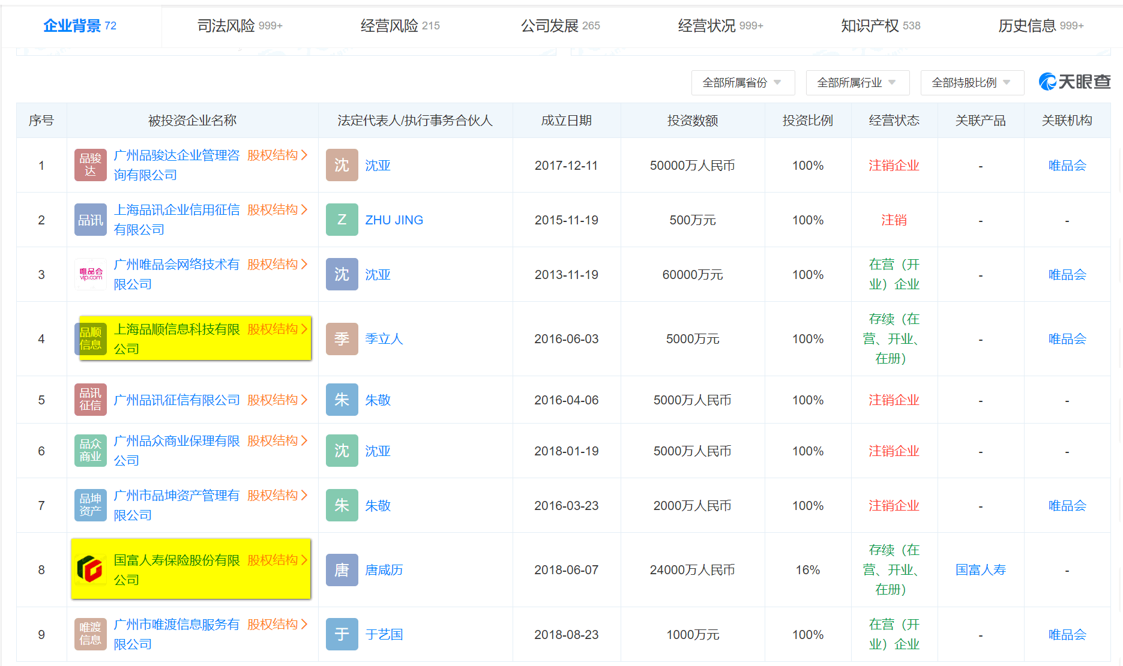The width and height of the screenshot is (1123, 666).
Task: Open 唯品会 related institution in row 9
Action: [1067, 635]
